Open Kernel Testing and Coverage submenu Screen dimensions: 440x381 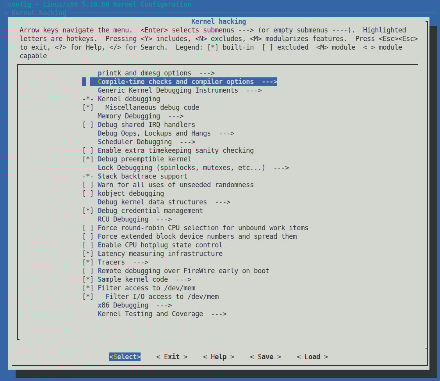(162, 314)
